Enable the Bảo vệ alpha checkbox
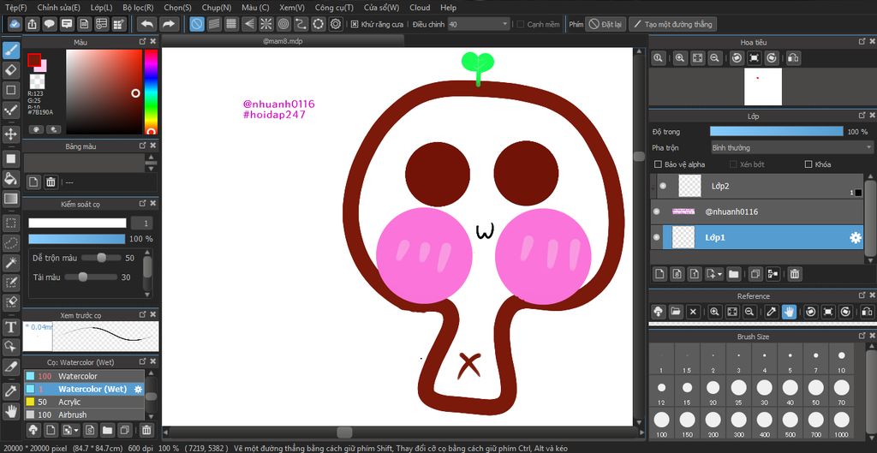Image resolution: width=877 pixels, height=453 pixels. pyautogui.click(x=658, y=164)
